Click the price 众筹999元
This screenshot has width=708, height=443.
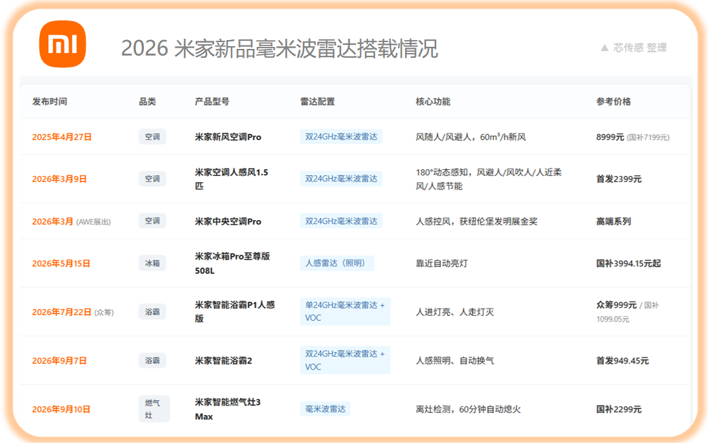point(616,305)
